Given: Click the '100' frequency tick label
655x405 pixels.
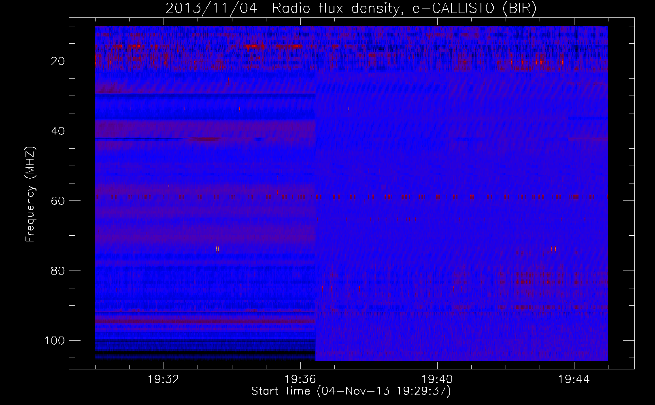Looking at the screenshot, I should pyautogui.click(x=55, y=341).
